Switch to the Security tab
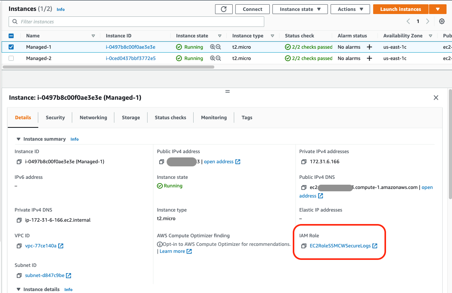 [55, 117]
